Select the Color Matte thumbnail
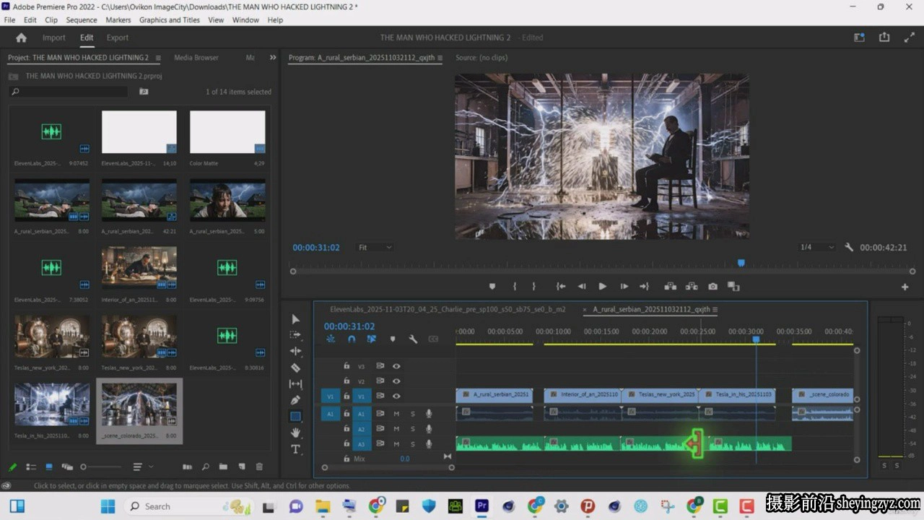The width and height of the screenshot is (924, 520). coord(227,132)
